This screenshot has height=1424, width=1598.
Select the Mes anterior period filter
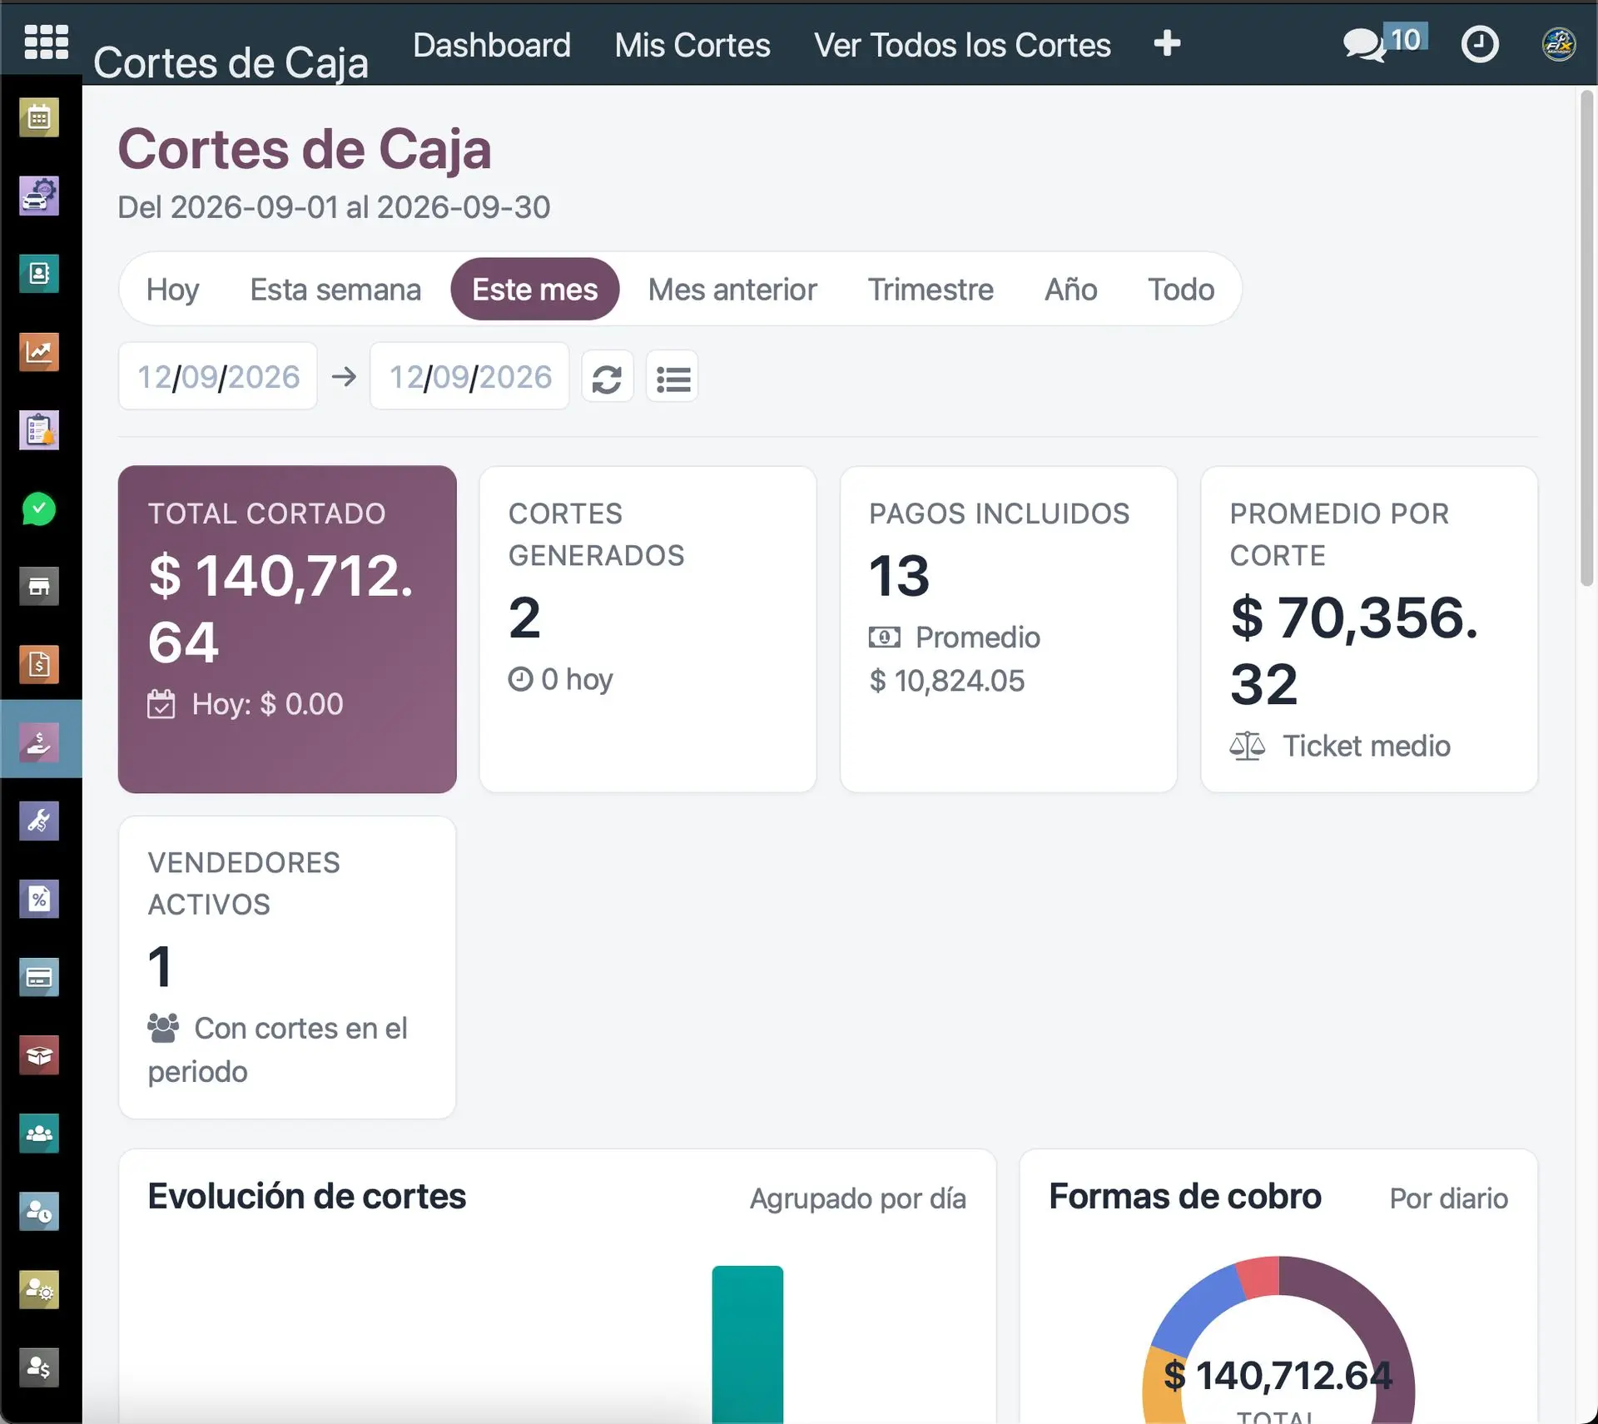click(732, 290)
